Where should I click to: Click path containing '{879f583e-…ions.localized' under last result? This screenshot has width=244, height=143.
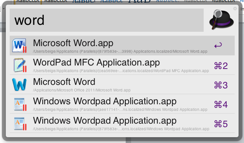point(121,129)
